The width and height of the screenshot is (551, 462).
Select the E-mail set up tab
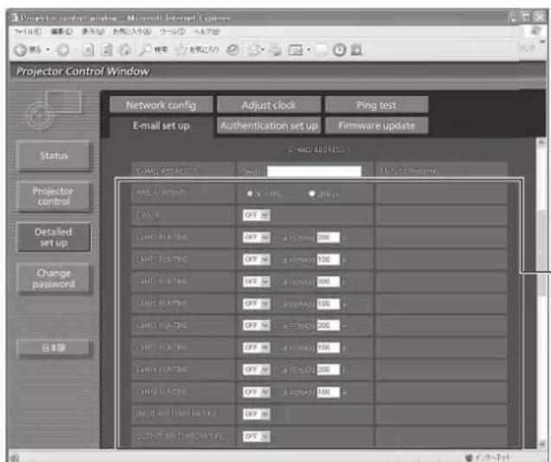coord(161,125)
